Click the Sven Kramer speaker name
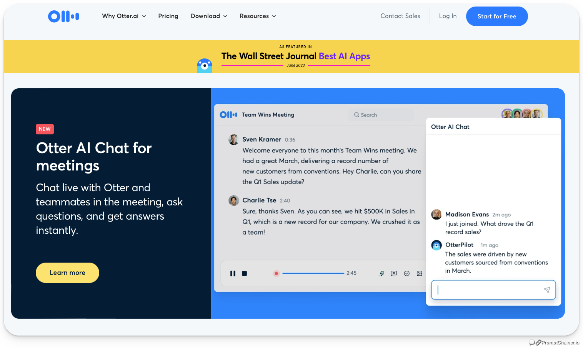 point(262,139)
